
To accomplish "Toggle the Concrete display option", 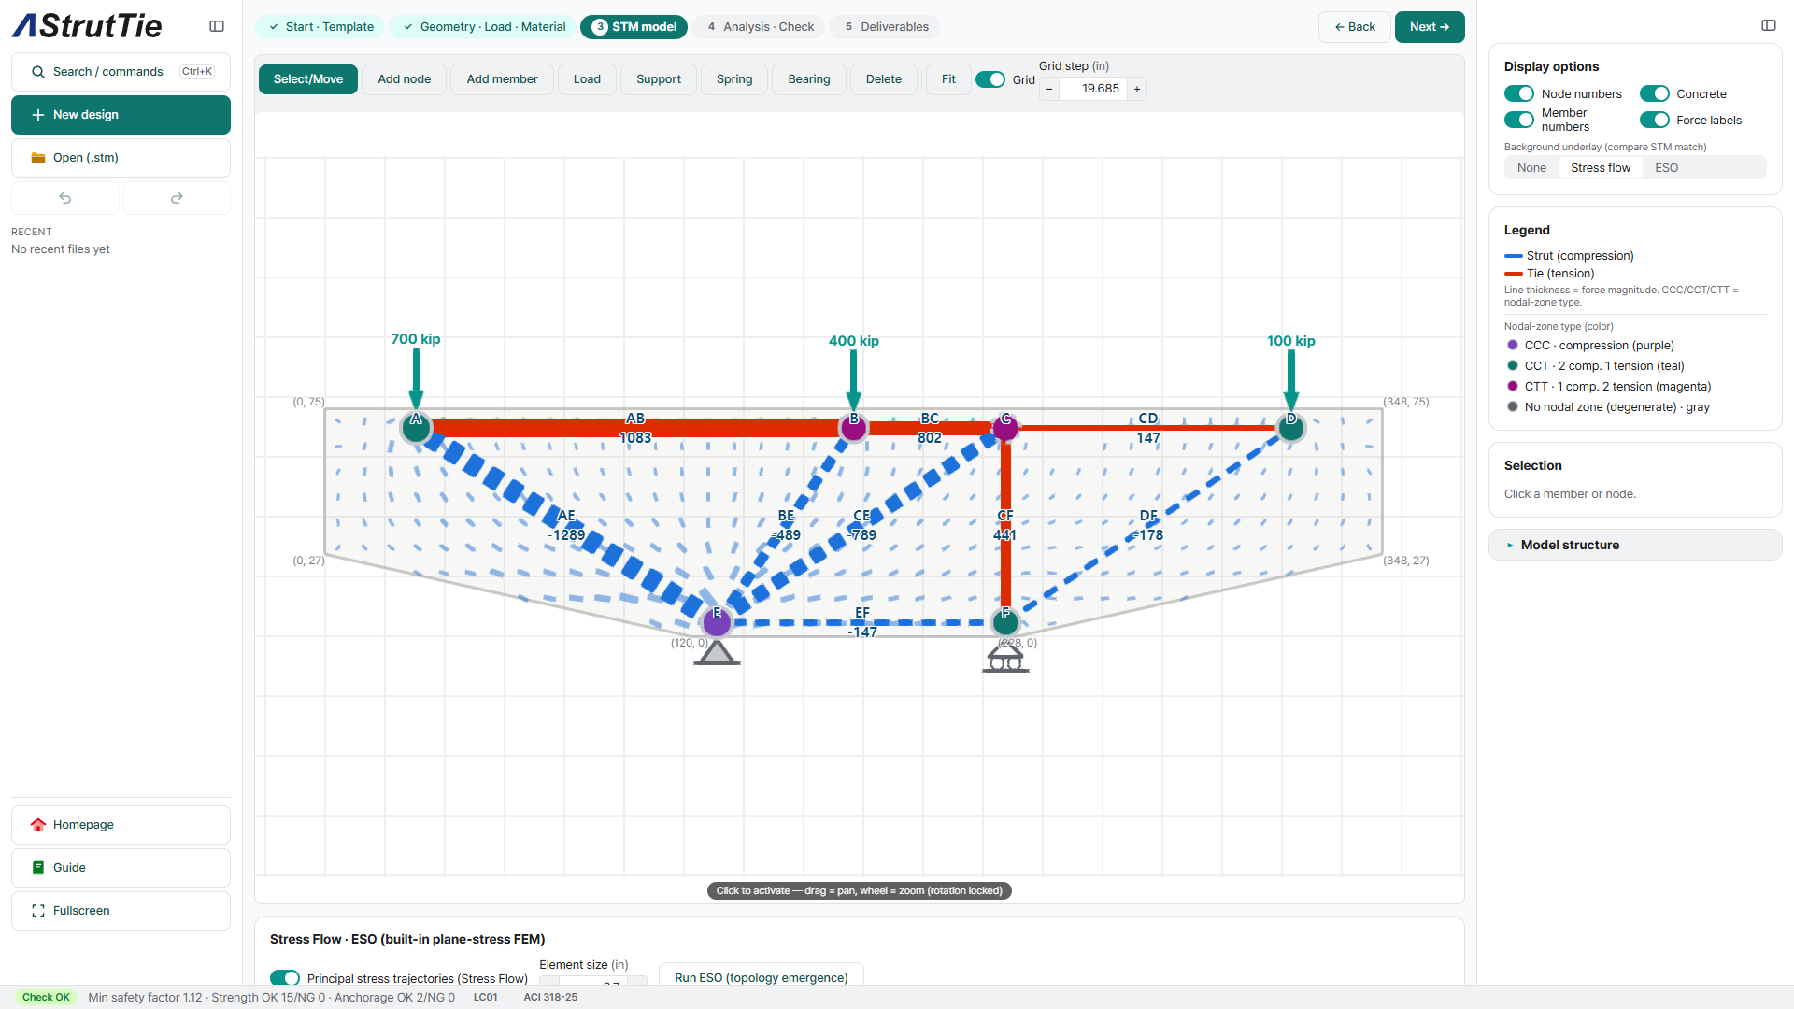I will [1655, 93].
